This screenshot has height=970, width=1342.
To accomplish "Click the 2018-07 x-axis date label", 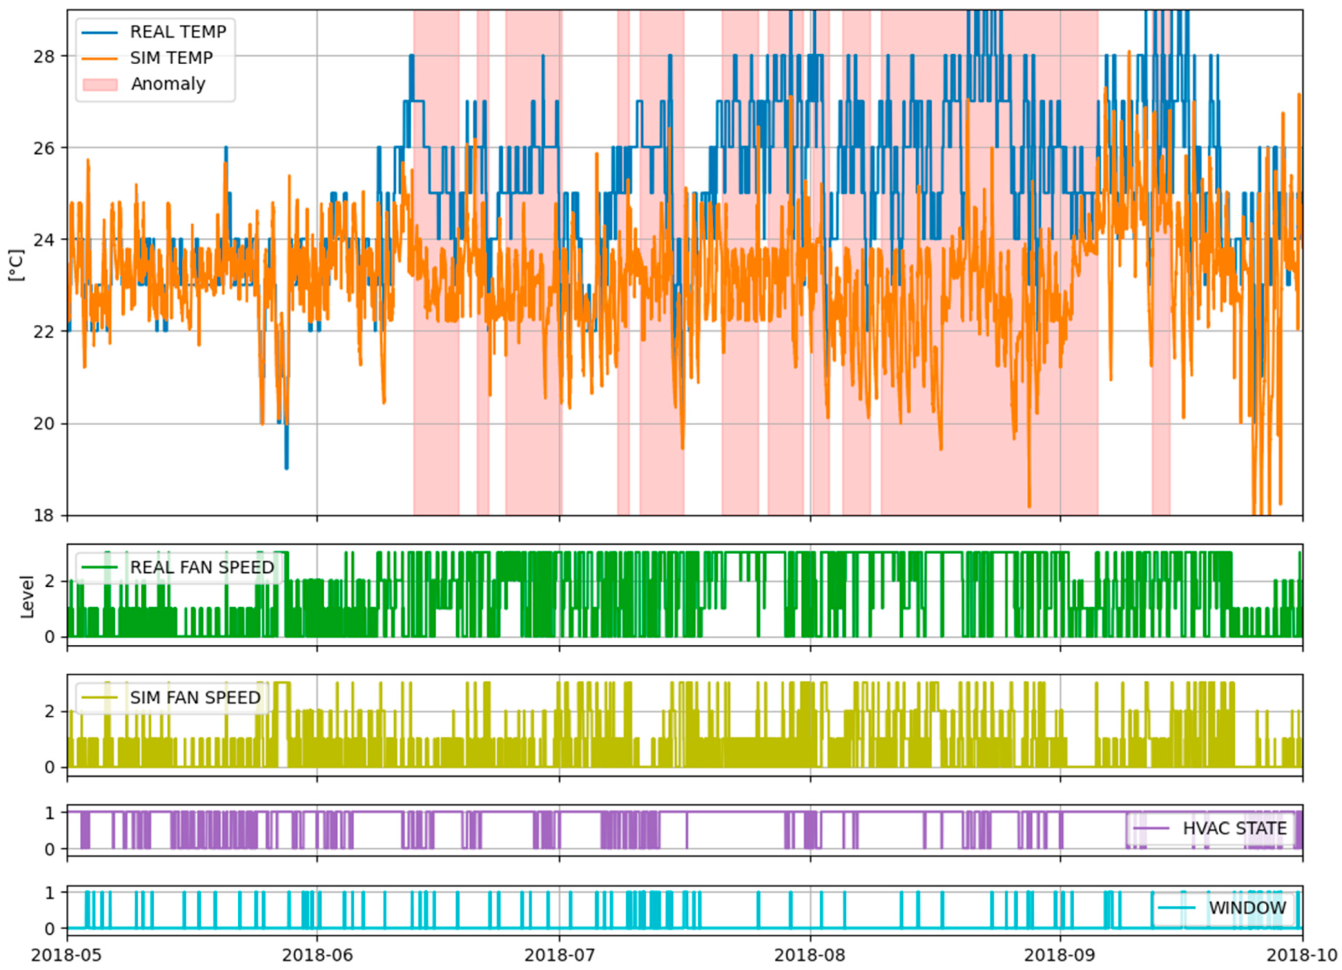I will (559, 955).
